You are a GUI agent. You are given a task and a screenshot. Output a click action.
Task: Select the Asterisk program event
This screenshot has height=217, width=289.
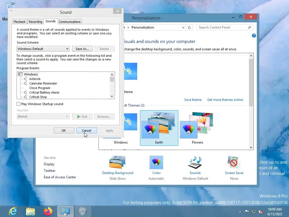click(x=35, y=79)
